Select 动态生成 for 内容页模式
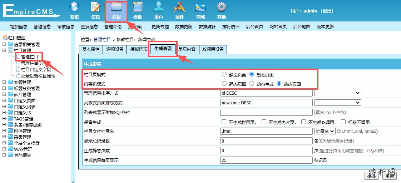Screen dimensions: 401x183 click(x=252, y=83)
